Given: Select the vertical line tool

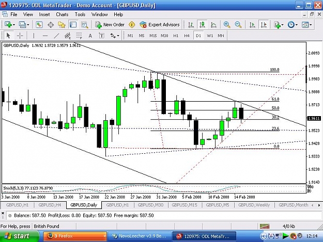Looking at the screenshot, I should (34, 36).
